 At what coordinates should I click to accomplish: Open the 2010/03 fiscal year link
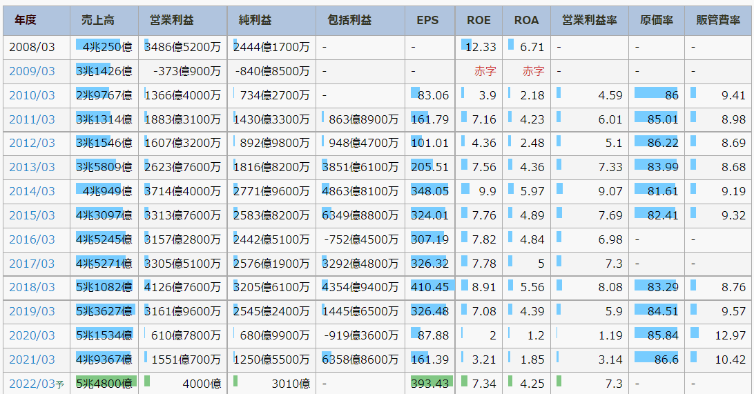(32, 95)
